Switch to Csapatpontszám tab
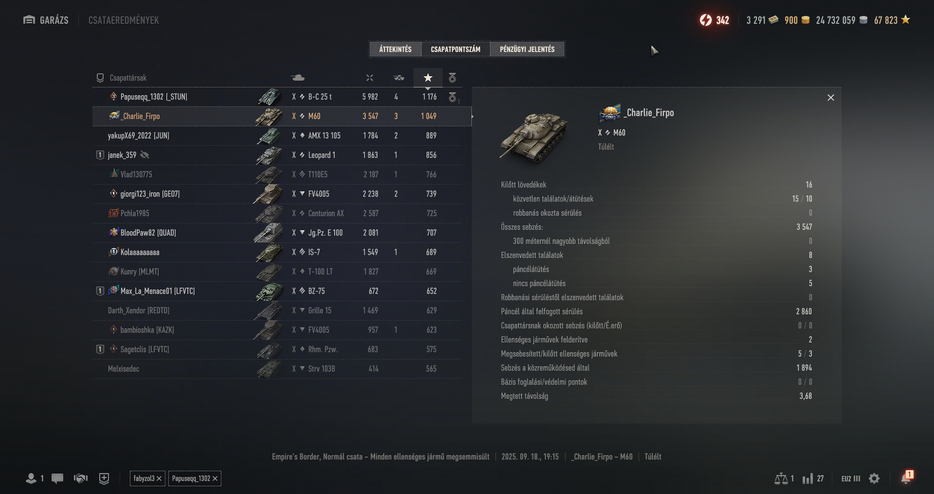934x494 pixels. 455,49
